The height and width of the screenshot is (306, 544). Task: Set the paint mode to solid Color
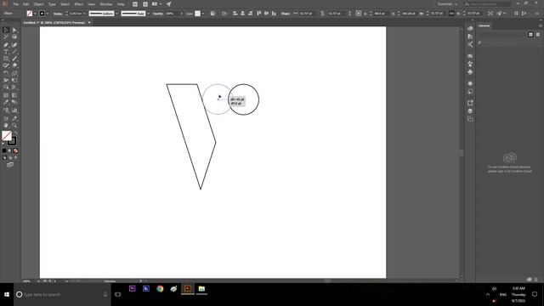pos(4,151)
